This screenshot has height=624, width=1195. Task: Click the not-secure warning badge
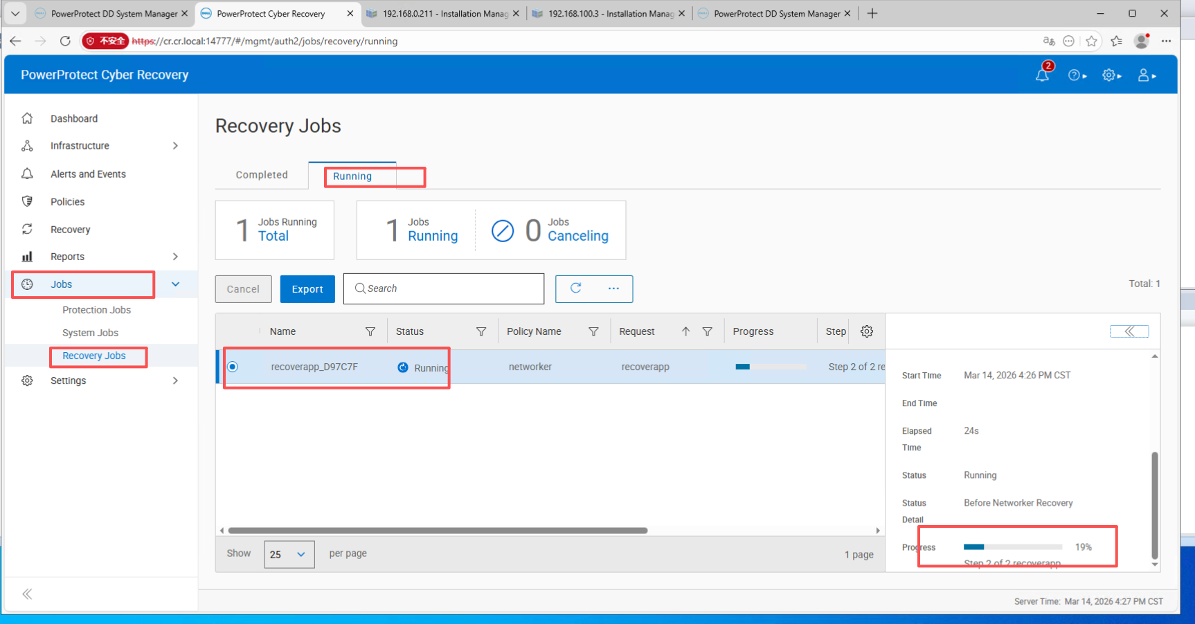[x=105, y=41]
